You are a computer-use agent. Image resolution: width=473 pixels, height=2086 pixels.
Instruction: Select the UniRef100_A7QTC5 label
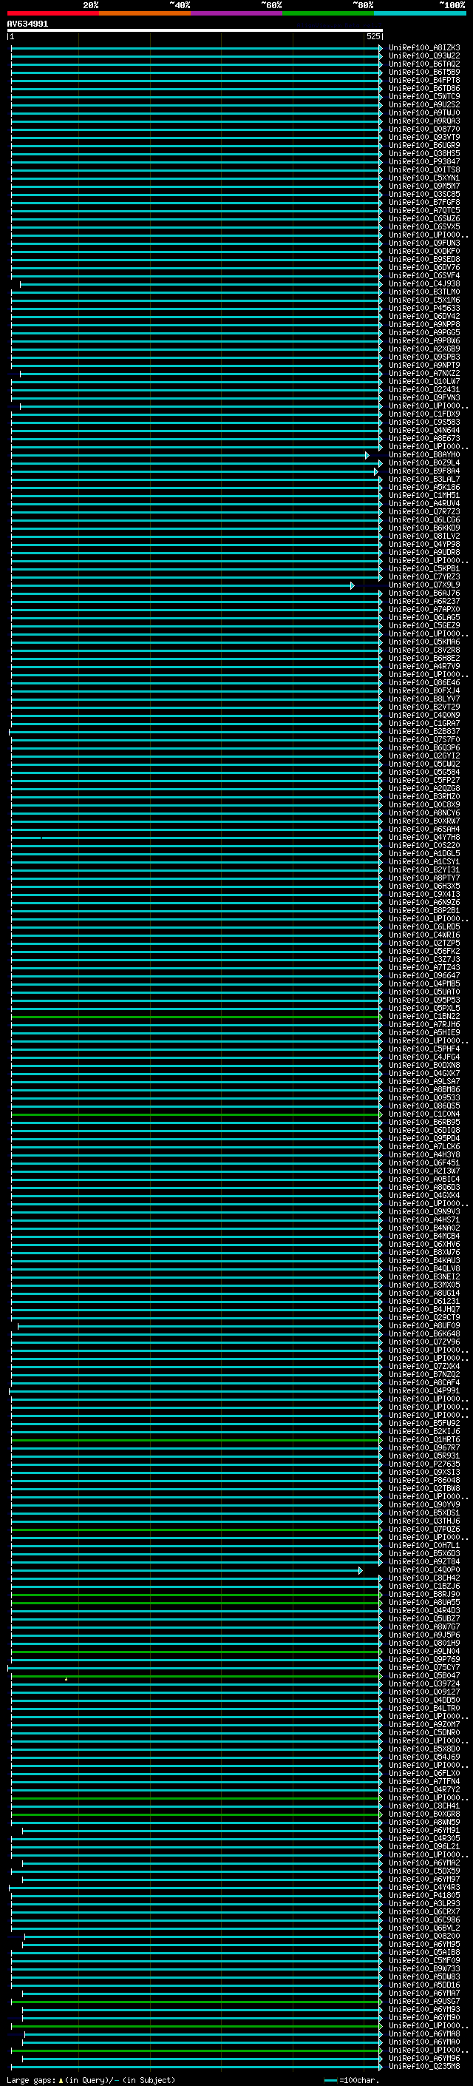[423, 211]
